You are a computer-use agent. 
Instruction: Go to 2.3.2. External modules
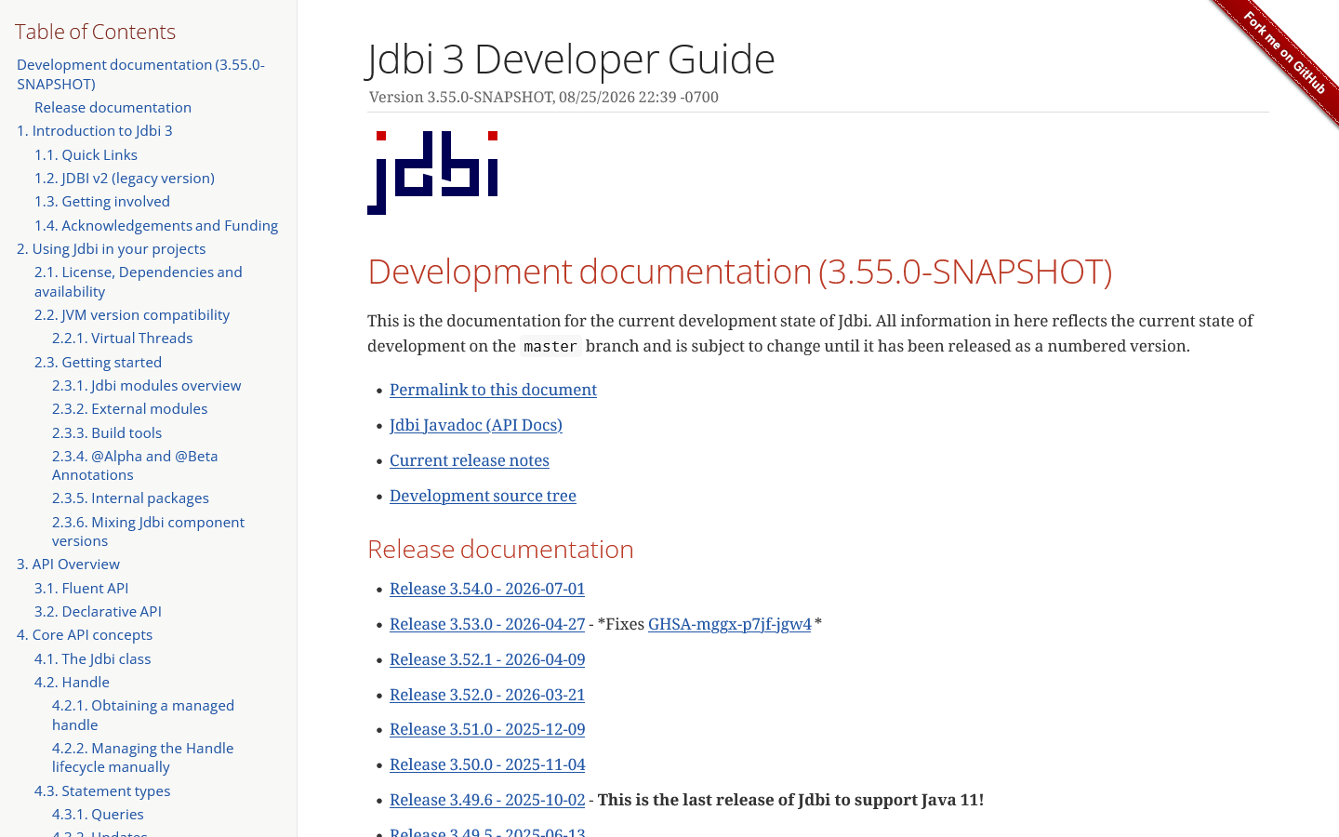coord(129,409)
